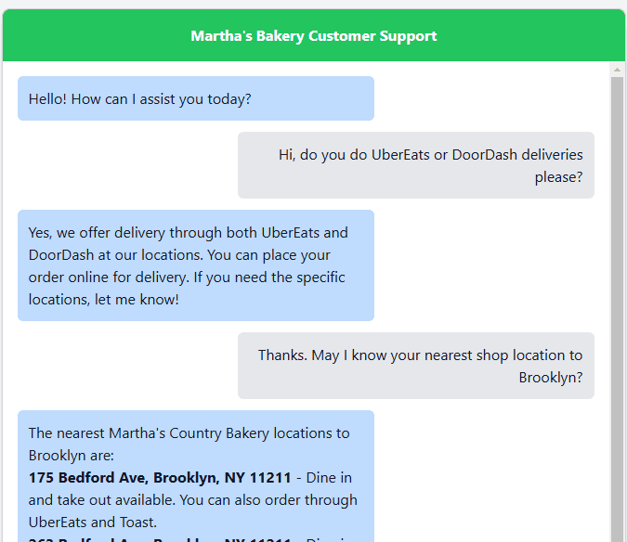Click the scrollbar up arrow
The width and height of the screenshot is (627, 542).
[x=618, y=70]
